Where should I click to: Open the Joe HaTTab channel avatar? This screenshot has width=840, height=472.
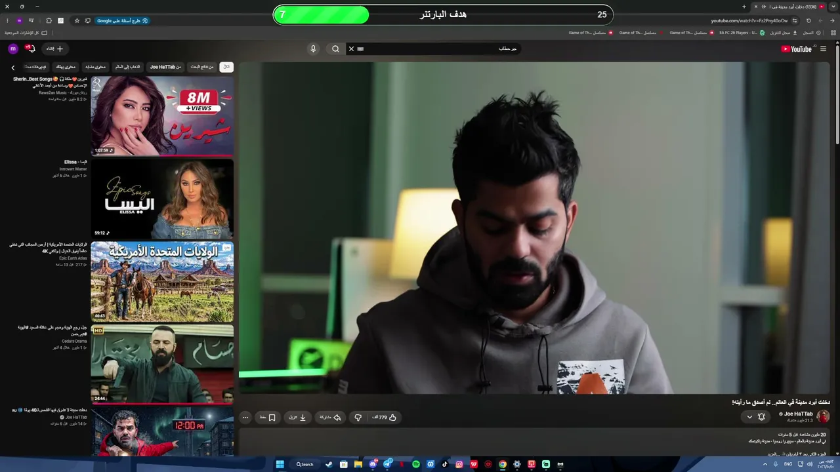[x=823, y=416]
